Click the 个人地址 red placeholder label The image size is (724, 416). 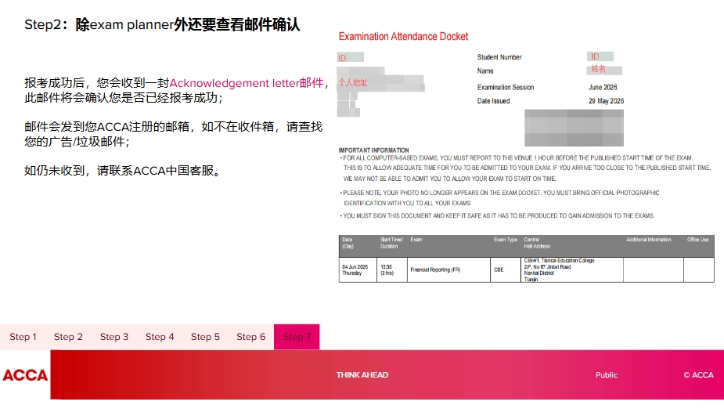click(x=353, y=83)
